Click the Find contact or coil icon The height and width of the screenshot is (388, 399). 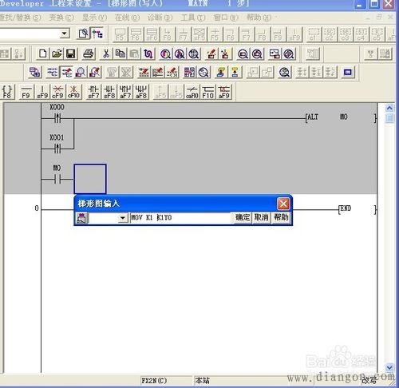194,53
